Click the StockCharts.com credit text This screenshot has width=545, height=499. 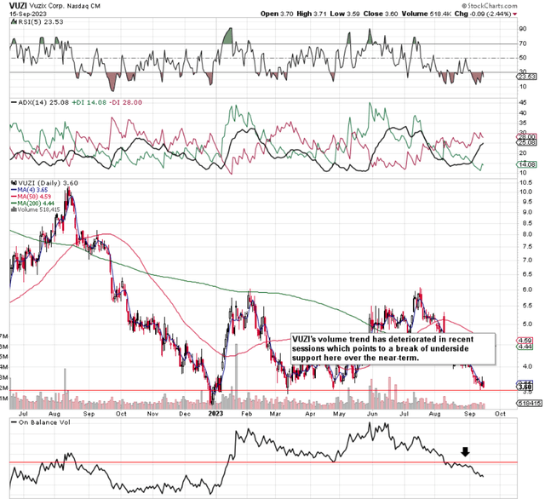490,6
